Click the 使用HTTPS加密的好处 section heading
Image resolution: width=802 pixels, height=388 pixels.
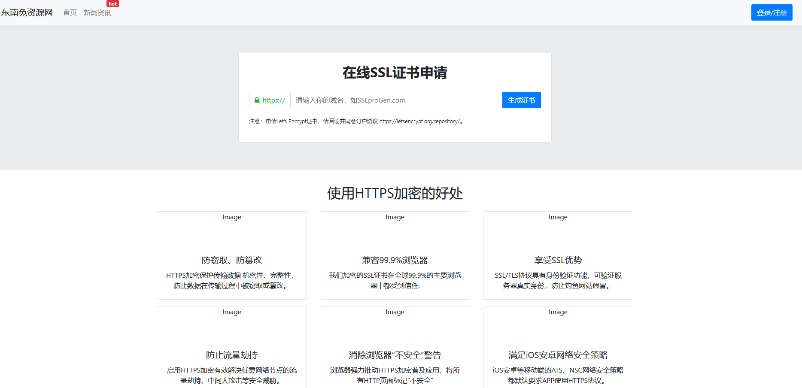[395, 193]
